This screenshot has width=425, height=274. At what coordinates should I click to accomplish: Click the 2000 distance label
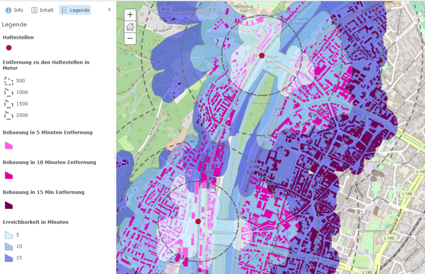pyautogui.click(x=22, y=116)
